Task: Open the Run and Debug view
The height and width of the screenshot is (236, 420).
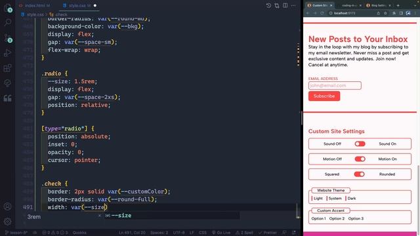Action: click(x=7, y=53)
